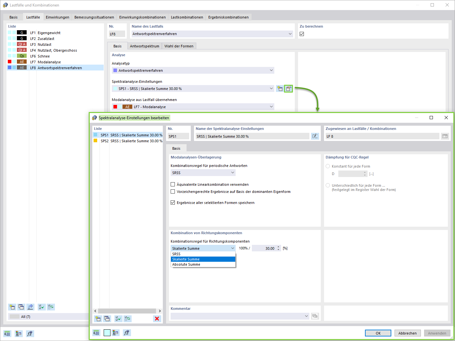The image size is (455, 341).
Task: Open fx formula icon in settings dialog
Action: [127, 333]
